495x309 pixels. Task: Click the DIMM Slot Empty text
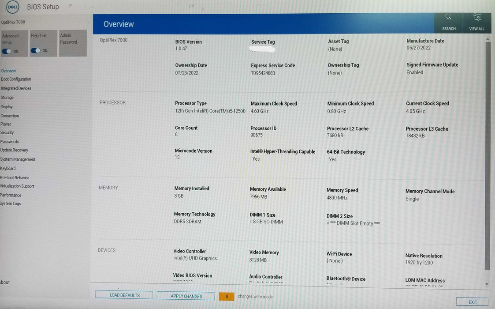click(353, 223)
